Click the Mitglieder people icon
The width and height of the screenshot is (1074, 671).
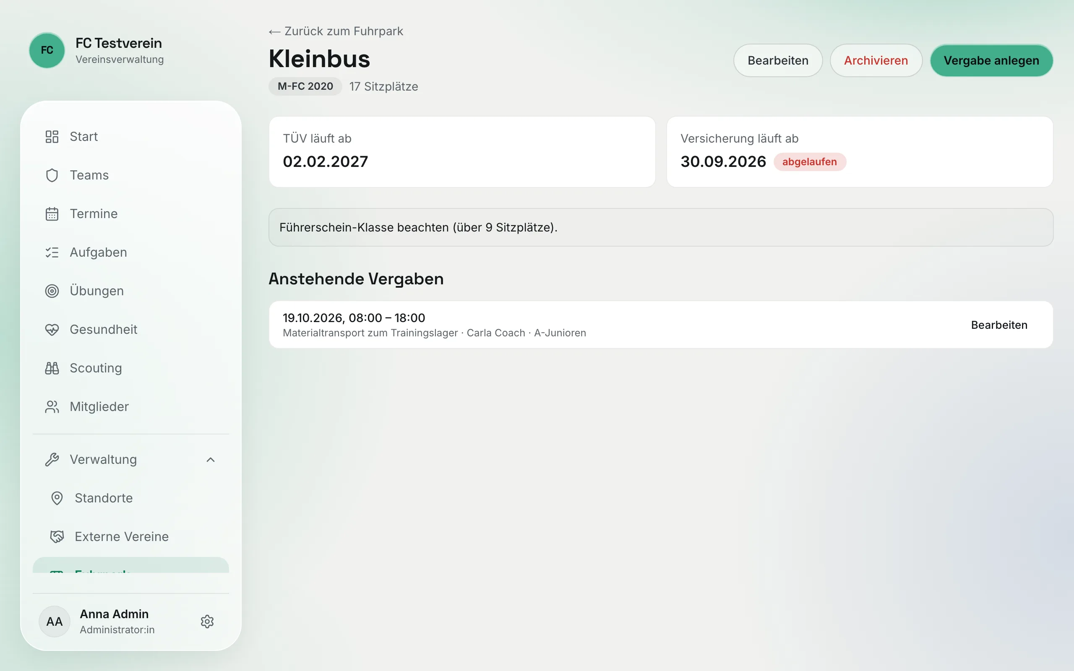52,407
